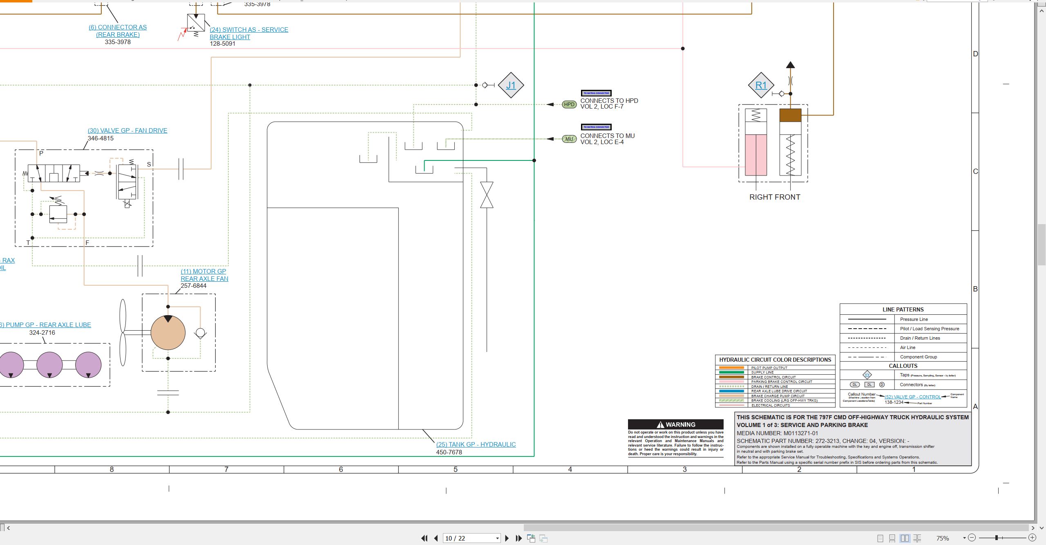1046x545 pixels.
Task: Zoom in with the plus button
Action: click(x=1033, y=538)
